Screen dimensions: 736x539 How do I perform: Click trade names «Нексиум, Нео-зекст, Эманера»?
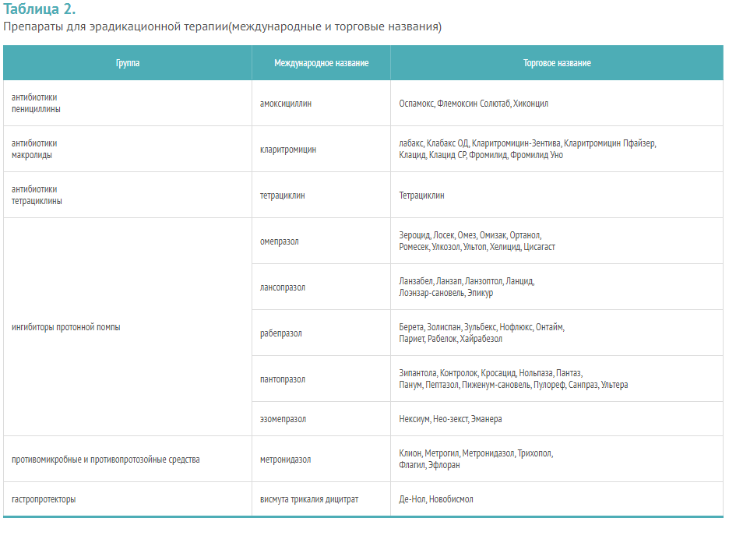coord(450,419)
